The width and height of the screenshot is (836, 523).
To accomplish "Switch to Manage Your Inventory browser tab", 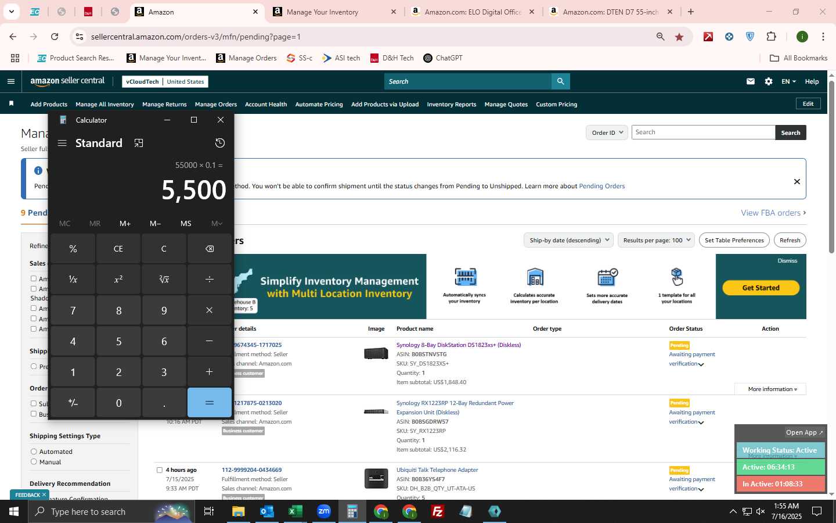I will coord(334,12).
